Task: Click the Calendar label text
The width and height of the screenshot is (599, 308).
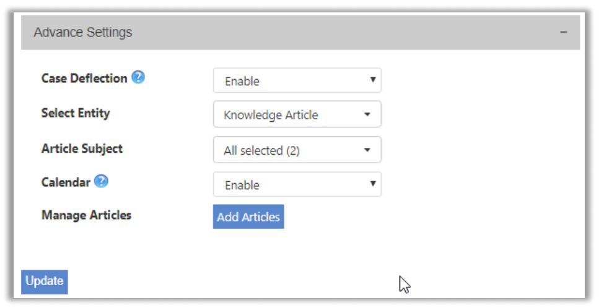Action: click(66, 182)
